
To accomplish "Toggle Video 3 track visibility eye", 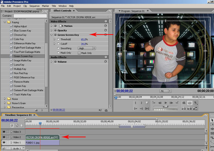I will 4,132.
